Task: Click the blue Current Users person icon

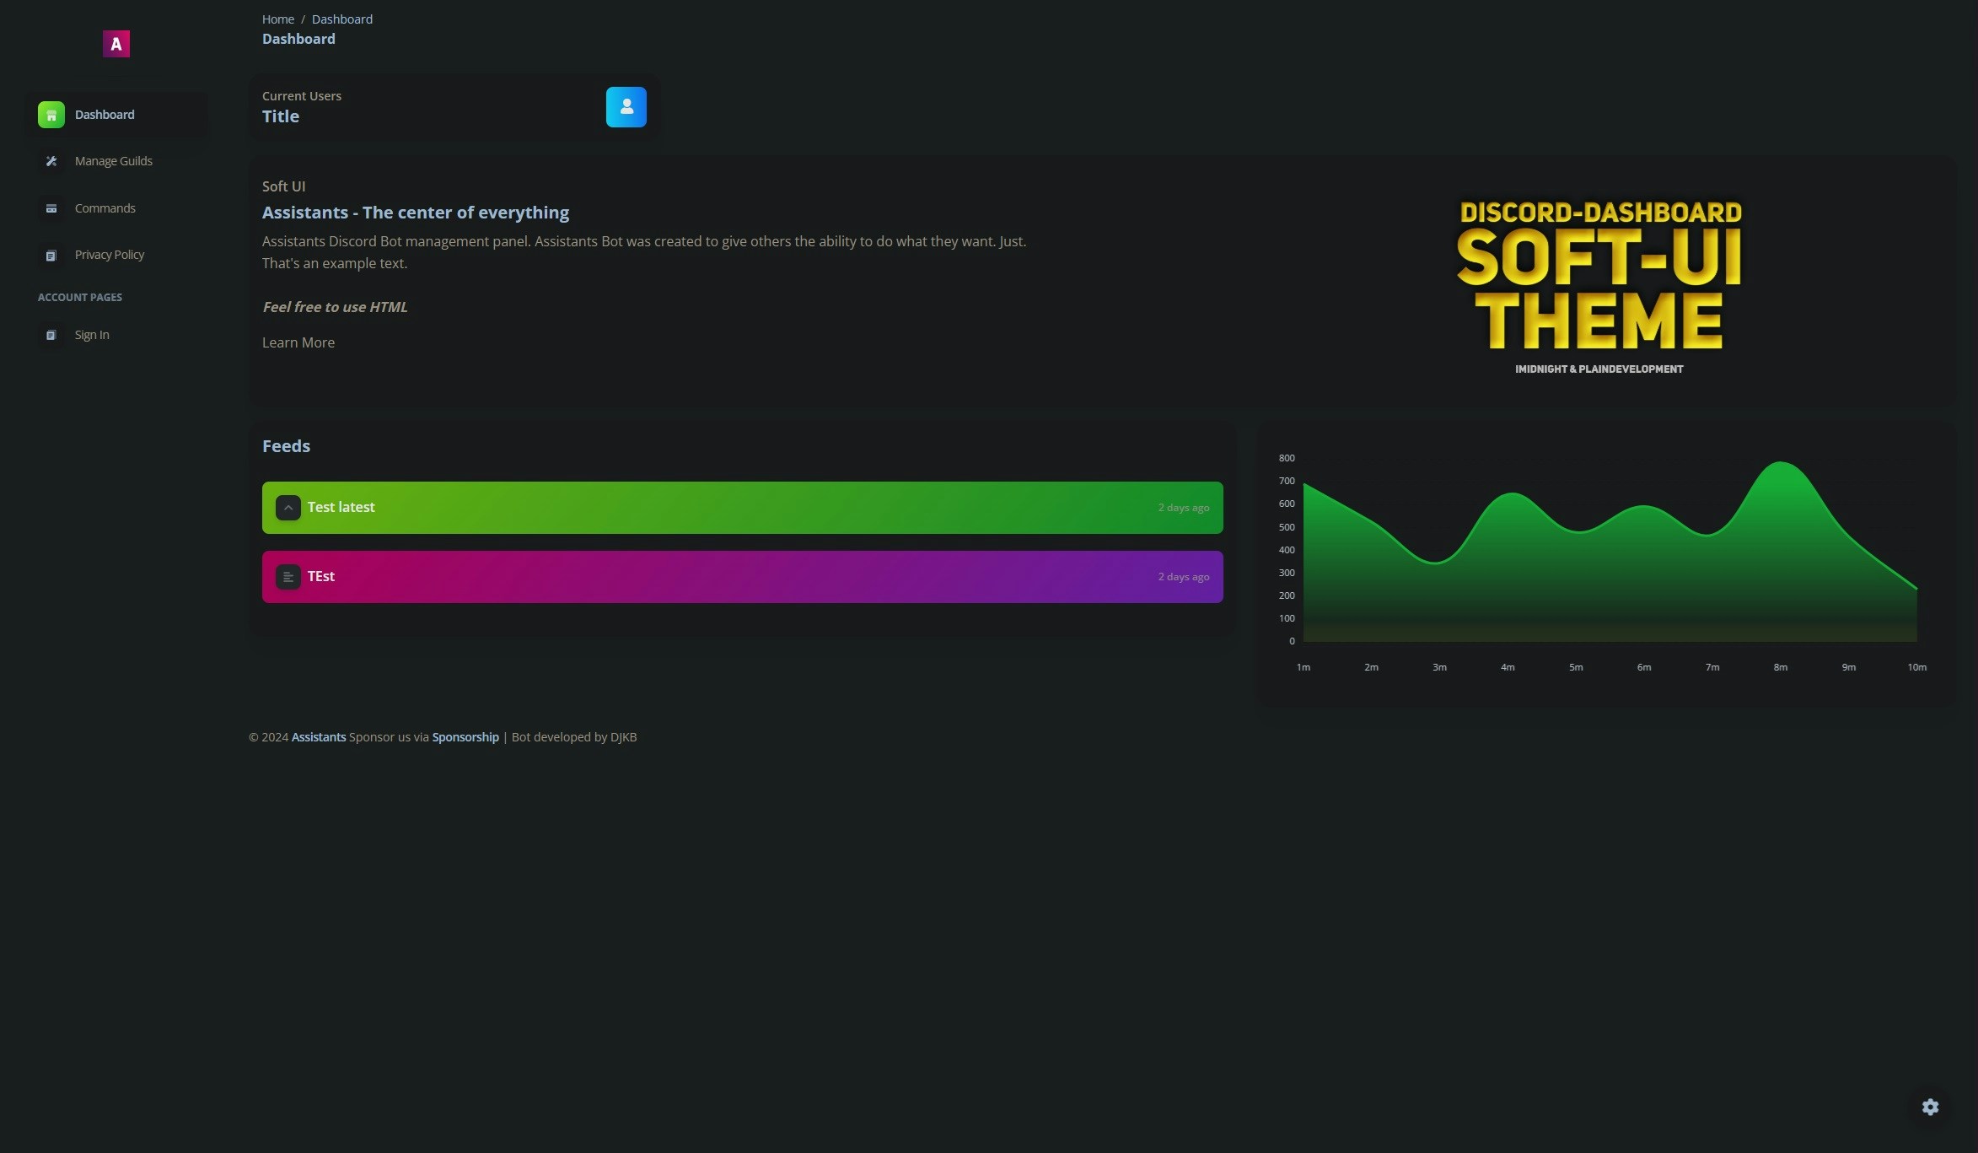Action: pos(626,107)
